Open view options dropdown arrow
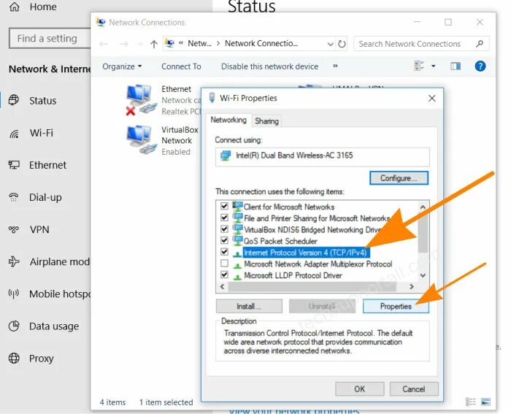Screen dimensions: 511x414 pyautogui.click(x=433, y=66)
